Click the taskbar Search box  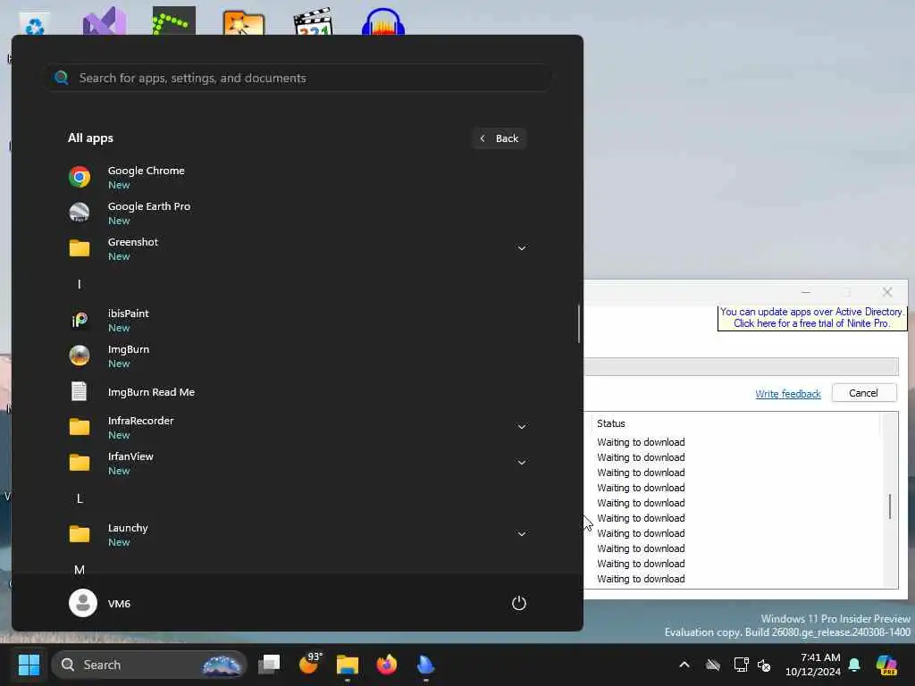click(x=149, y=665)
